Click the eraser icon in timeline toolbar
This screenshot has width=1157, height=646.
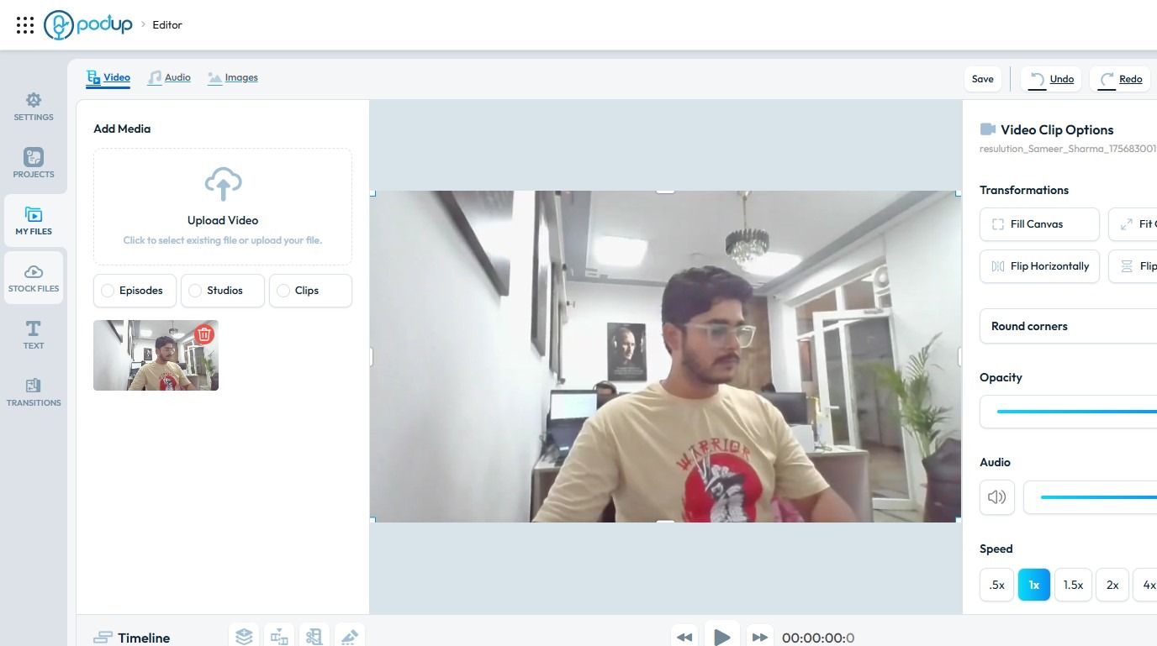click(x=350, y=637)
